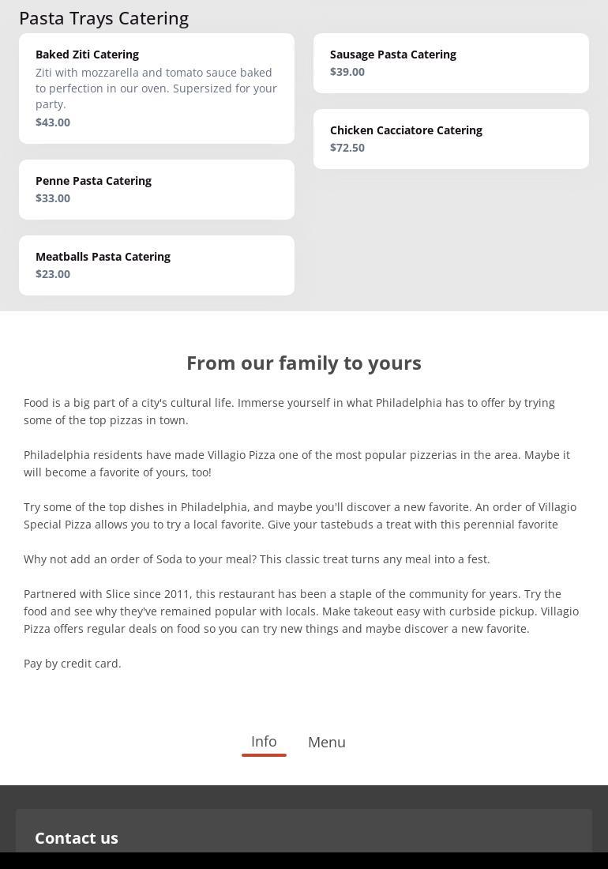Screen dimensions: 608x869
Task: Switch to the Menu tab
Action: [x=326, y=743]
